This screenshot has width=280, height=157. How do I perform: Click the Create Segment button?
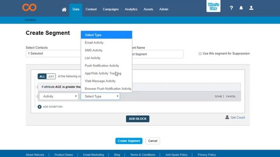click(129, 141)
